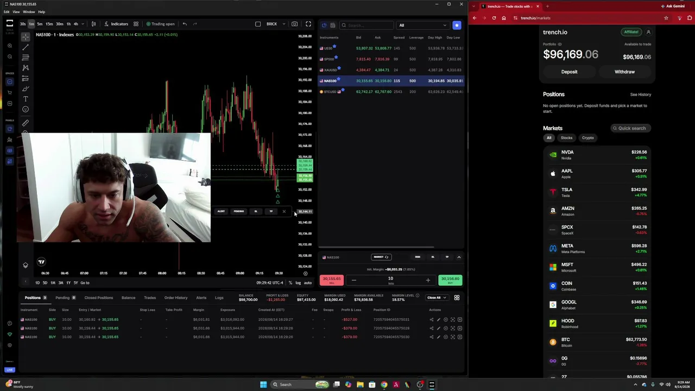Switch the MARKET order type toggle
This screenshot has height=391, width=695.
click(x=381, y=257)
